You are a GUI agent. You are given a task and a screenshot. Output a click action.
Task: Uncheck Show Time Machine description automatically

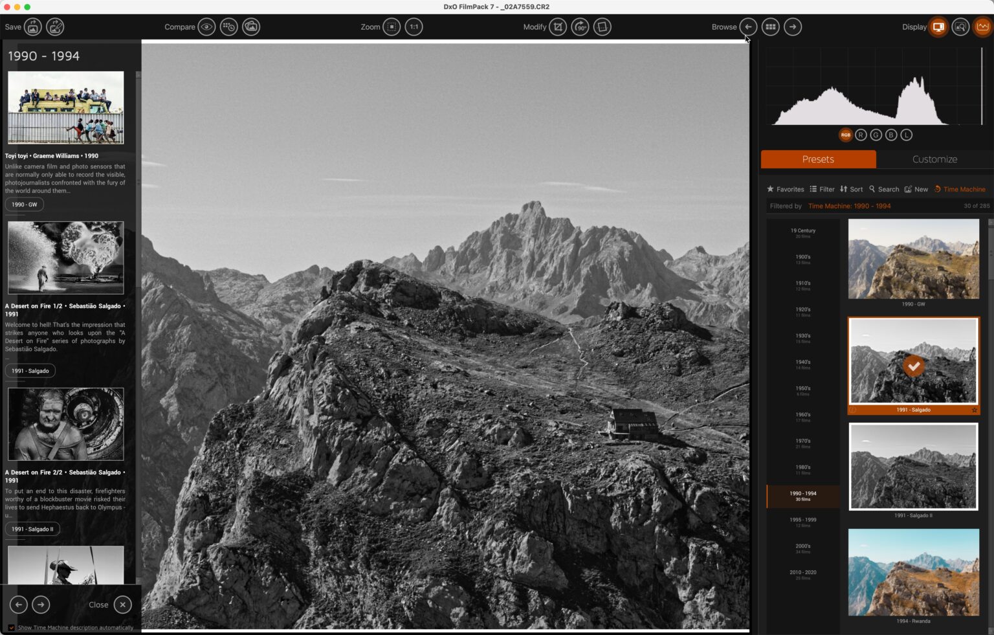(12, 627)
